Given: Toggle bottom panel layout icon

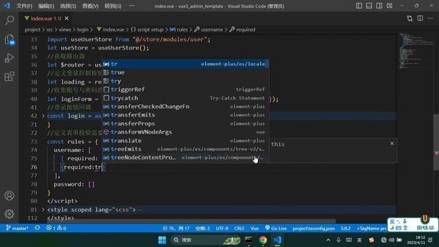Looking at the screenshot, I should click(x=369, y=5).
